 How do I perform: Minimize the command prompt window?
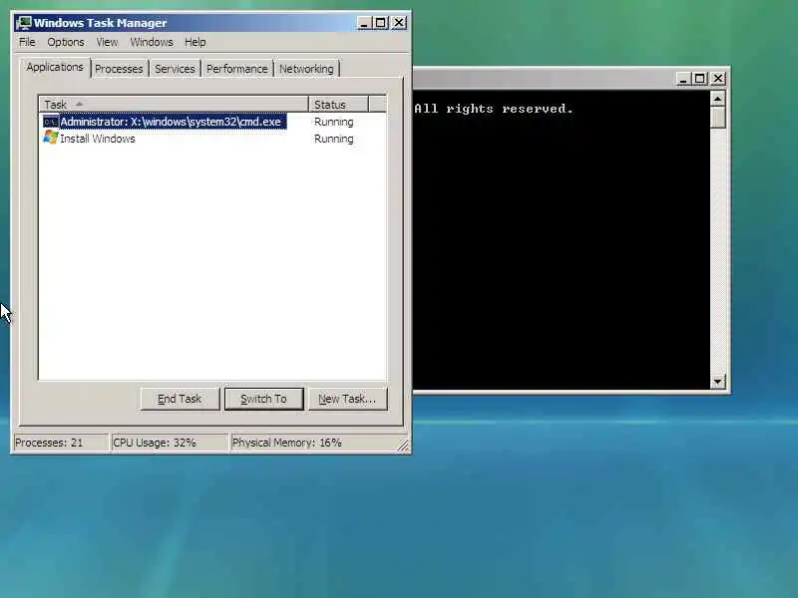683,79
